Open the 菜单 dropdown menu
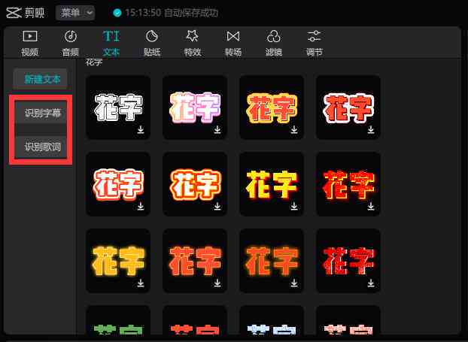 click(x=75, y=13)
